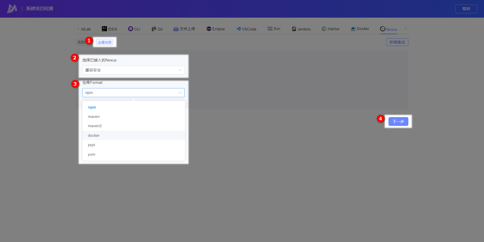Click the Docker whale icon
The image size is (484, 242).
(353, 29)
